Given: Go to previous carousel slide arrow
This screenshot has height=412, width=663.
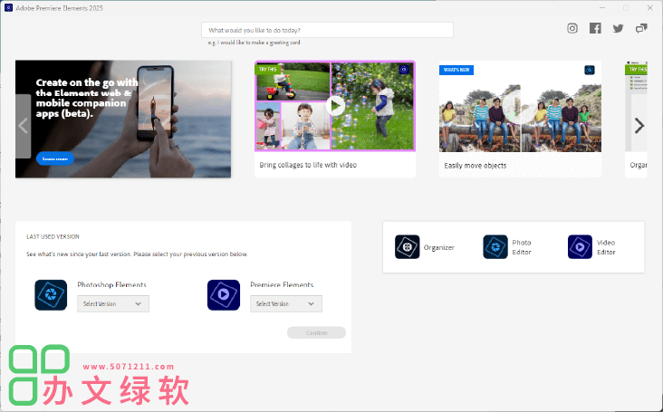Looking at the screenshot, I should [24, 126].
